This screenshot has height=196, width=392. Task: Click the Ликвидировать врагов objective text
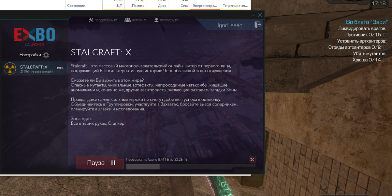(x=362, y=28)
